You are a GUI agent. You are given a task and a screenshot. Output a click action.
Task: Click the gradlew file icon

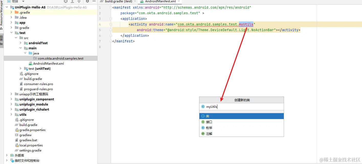point(17,135)
